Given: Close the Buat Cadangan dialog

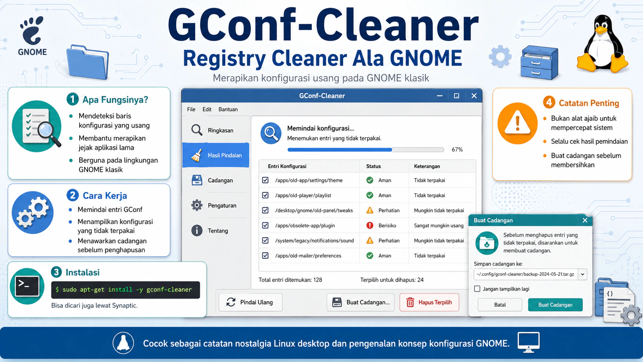Looking at the screenshot, I should click(585, 220).
